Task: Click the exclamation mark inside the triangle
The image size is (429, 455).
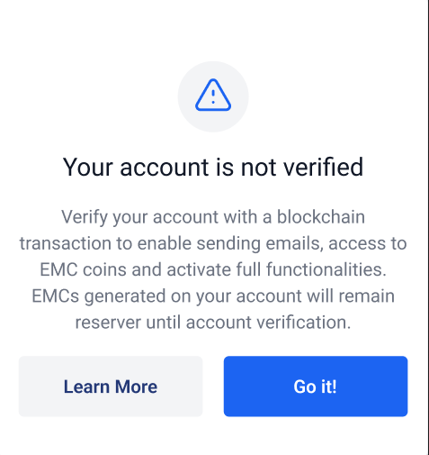Action: click(x=213, y=96)
